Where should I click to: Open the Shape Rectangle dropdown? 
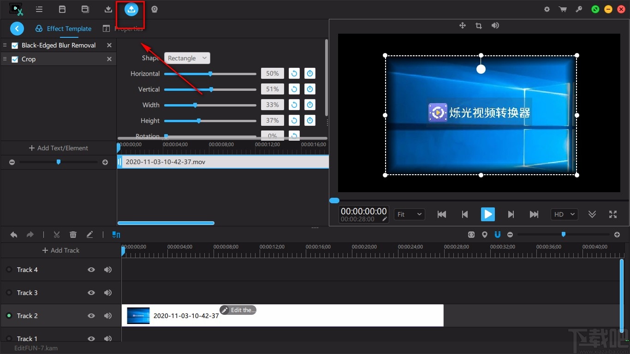[x=187, y=58]
